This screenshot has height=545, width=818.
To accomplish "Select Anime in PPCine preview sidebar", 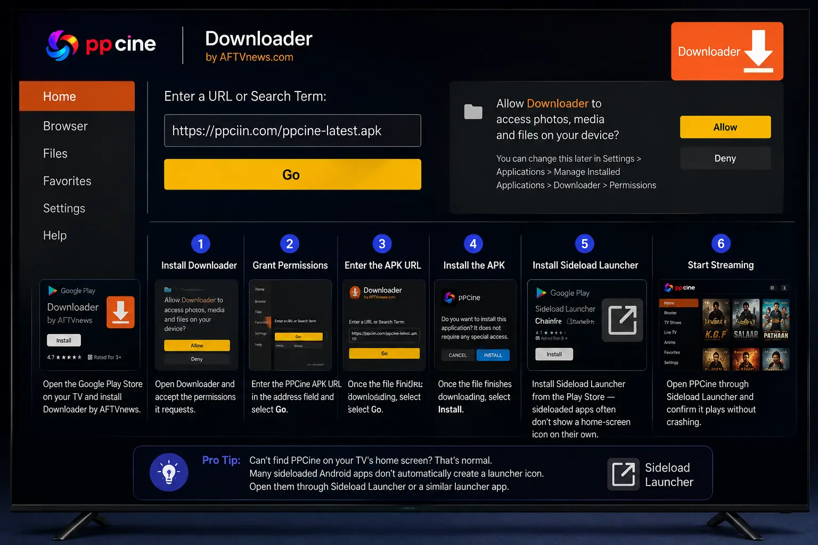I will (669, 342).
